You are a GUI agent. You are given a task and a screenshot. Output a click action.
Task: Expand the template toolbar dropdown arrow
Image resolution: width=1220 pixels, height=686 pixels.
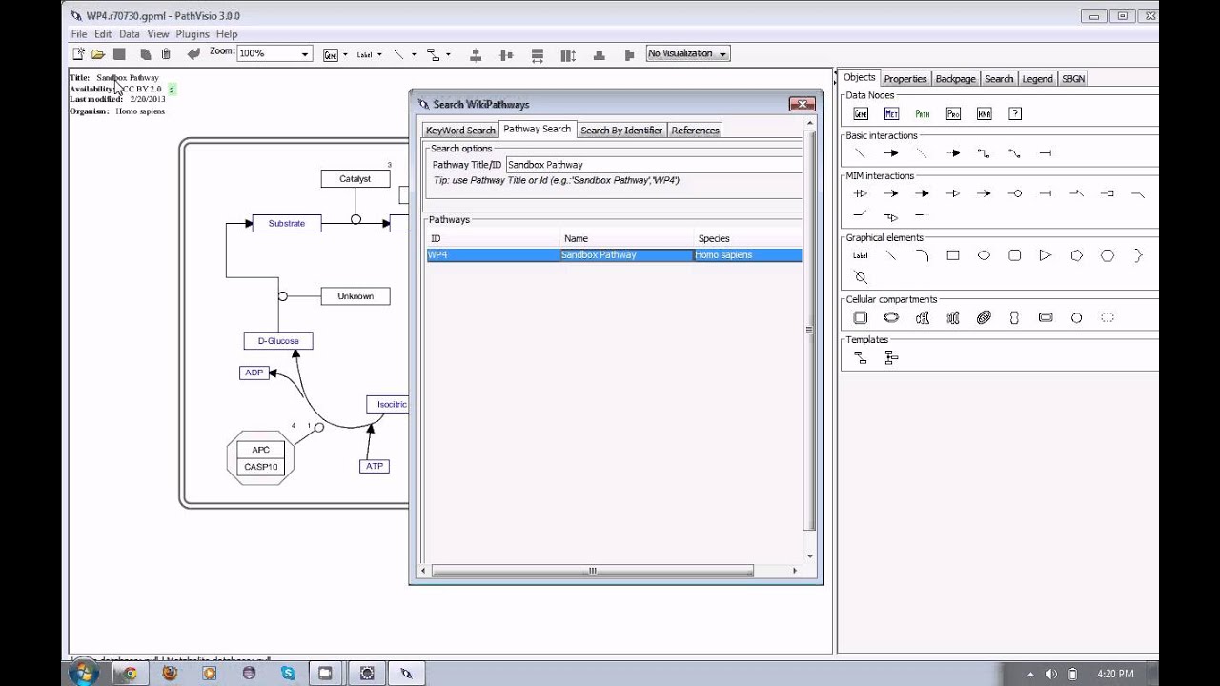click(448, 55)
